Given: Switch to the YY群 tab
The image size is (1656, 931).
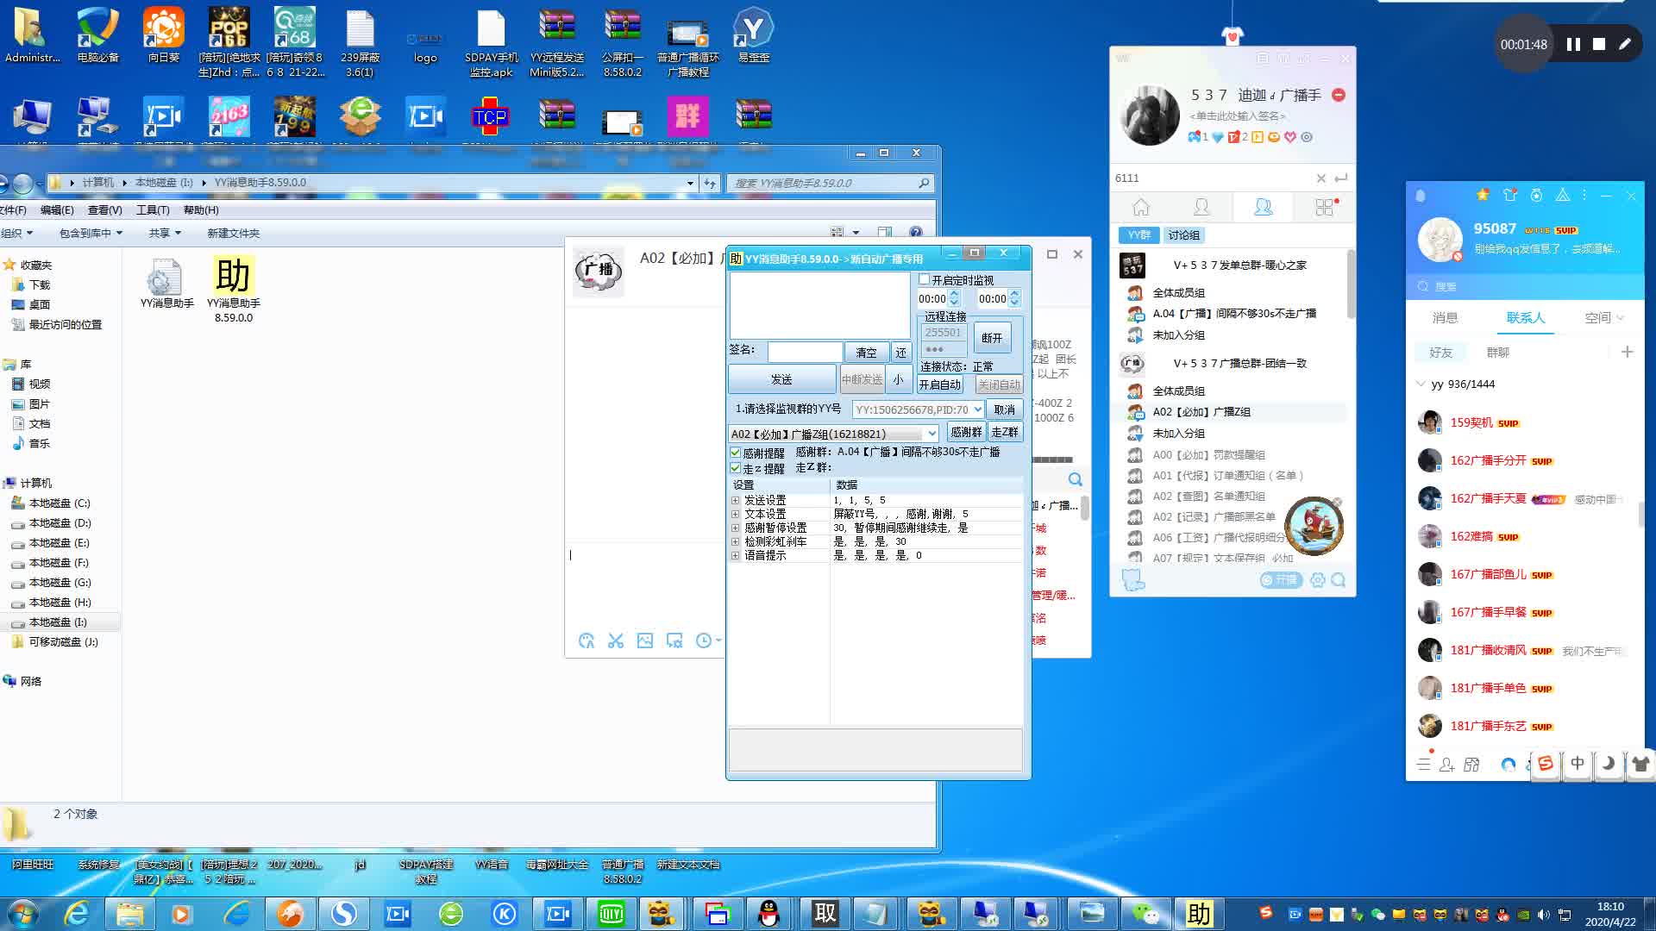Looking at the screenshot, I should click(x=1138, y=235).
